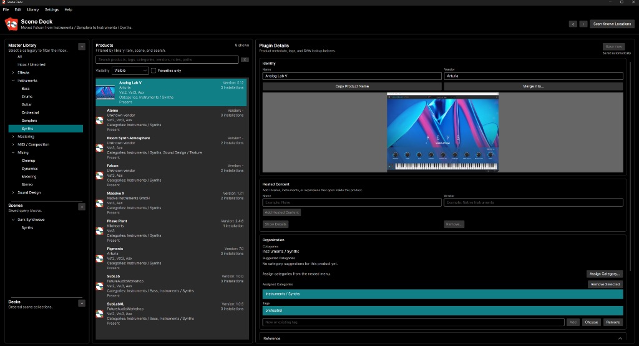Select the orchestral tag row

442,310
